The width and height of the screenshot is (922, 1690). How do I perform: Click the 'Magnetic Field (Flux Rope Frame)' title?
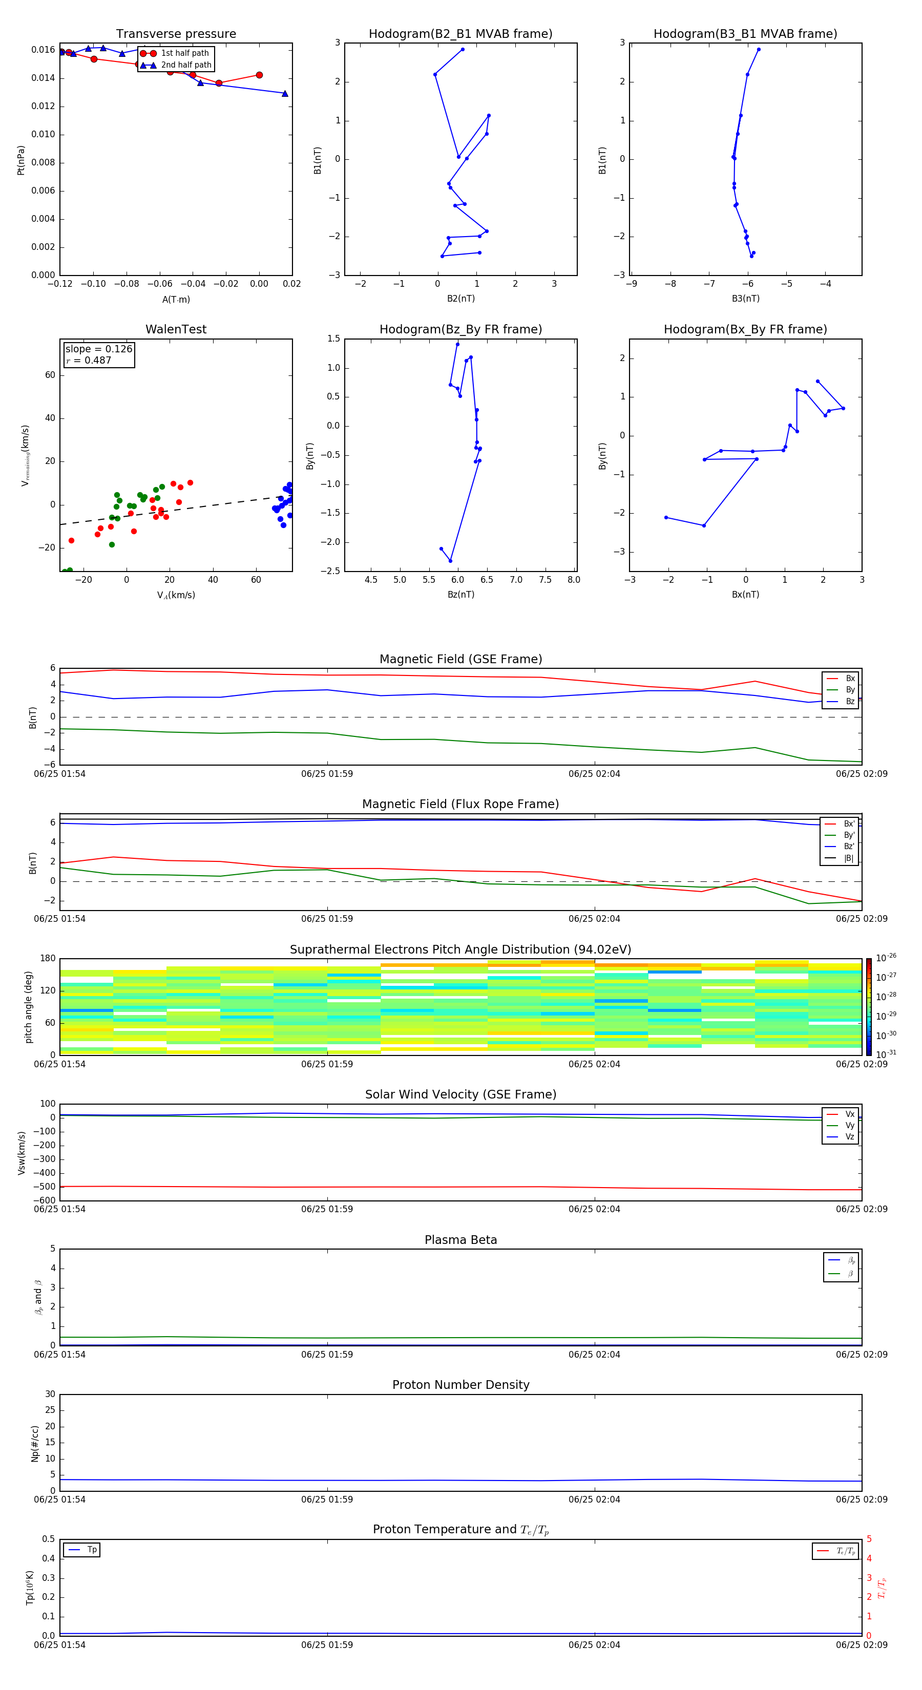460,805
